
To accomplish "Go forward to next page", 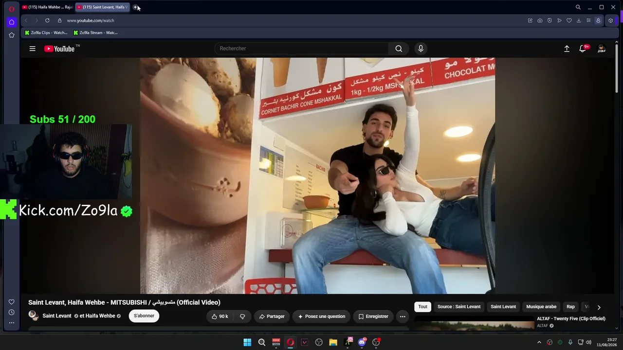I will pos(36,20).
